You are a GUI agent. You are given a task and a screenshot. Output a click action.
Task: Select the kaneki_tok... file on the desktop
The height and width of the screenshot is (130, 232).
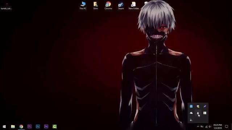pos(7,6)
